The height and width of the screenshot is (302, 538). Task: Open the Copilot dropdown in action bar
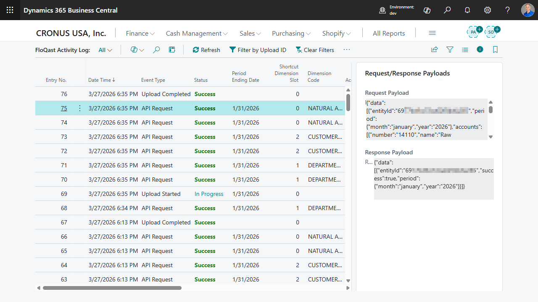tap(137, 50)
